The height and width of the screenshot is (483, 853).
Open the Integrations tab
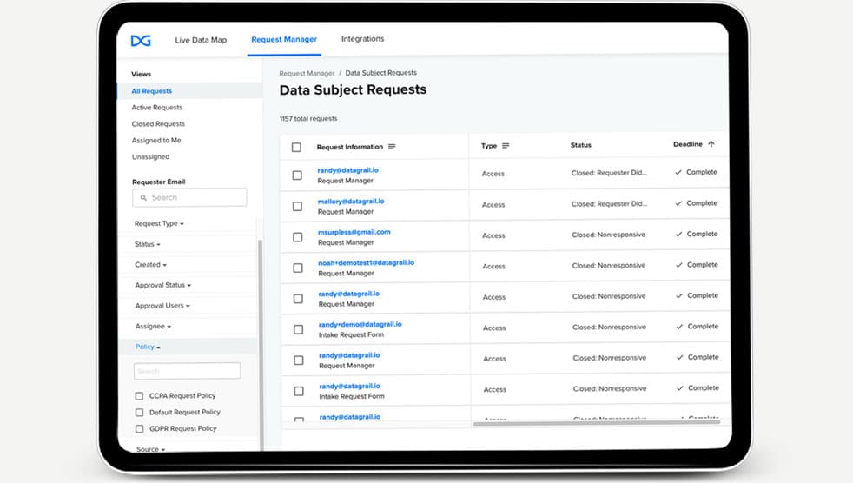(x=362, y=39)
